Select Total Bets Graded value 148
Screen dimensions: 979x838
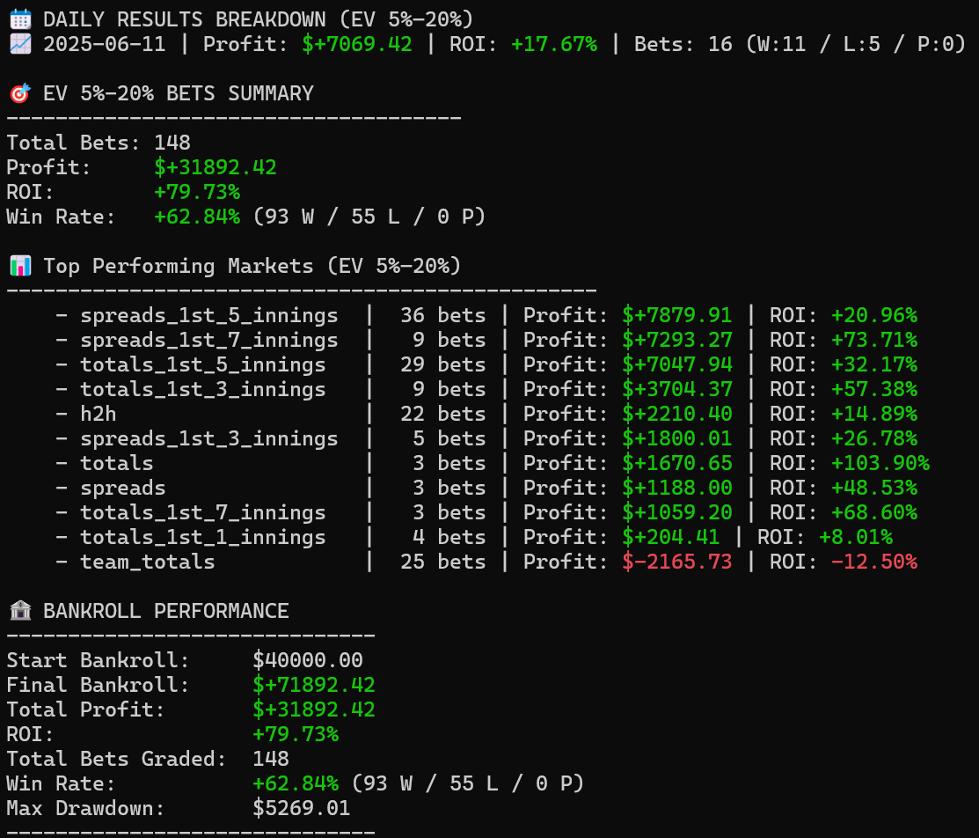click(x=271, y=759)
